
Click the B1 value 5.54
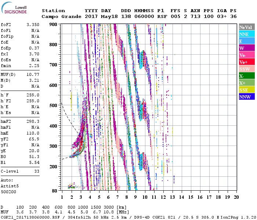pos(34,163)
